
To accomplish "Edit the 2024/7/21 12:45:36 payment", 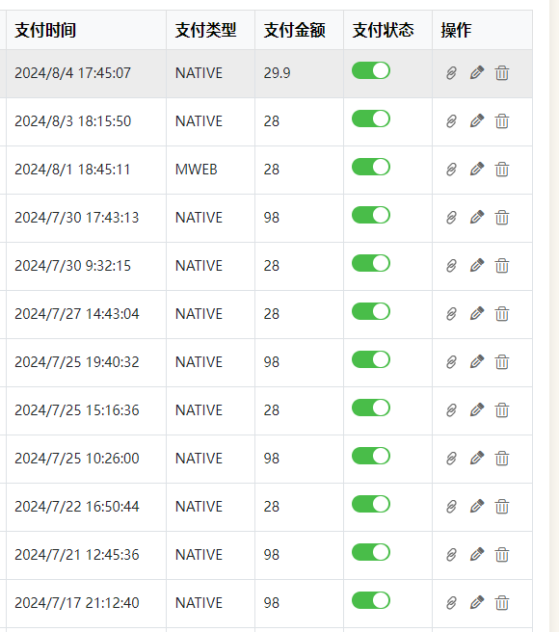I will pyautogui.click(x=477, y=555).
